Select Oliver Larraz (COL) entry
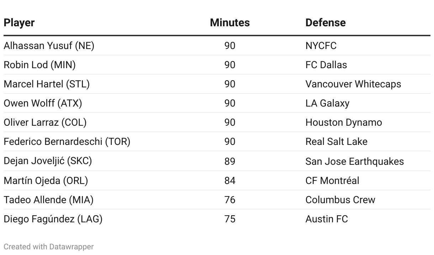Screen dimensions: 434x255 45,123
